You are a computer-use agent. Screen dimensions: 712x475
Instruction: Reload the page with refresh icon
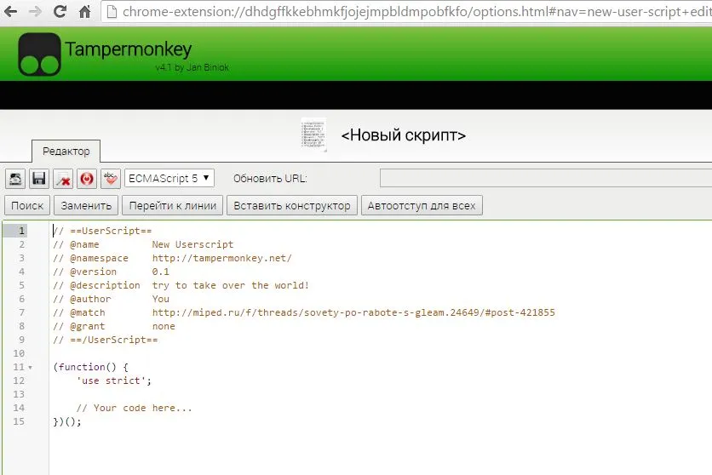coord(60,11)
